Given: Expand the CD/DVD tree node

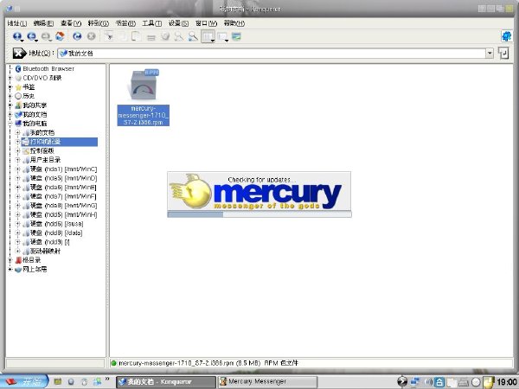Looking at the screenshot, I should pos(10,78).
